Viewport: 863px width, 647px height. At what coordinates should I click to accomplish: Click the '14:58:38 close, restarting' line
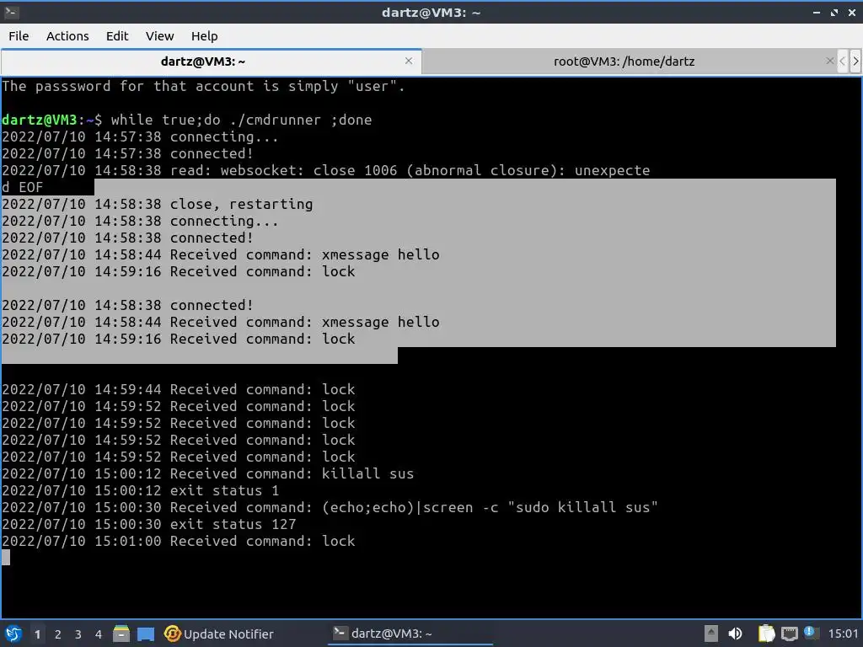(x=158, y=204)
